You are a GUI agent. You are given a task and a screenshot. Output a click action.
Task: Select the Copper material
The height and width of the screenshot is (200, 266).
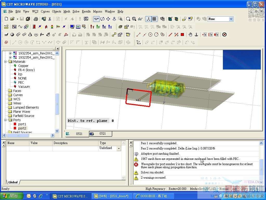point(23,66)
